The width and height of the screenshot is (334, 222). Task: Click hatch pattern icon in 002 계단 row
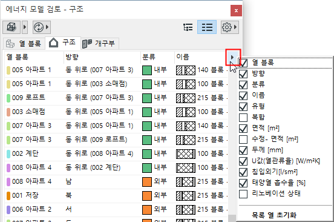(186, 153)
